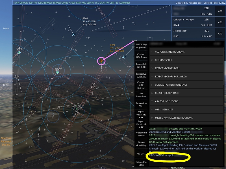Screen dimensions: 226x169
Task: Select aircraft icon southwest near bottom-left runway
Action: point(38,135)
